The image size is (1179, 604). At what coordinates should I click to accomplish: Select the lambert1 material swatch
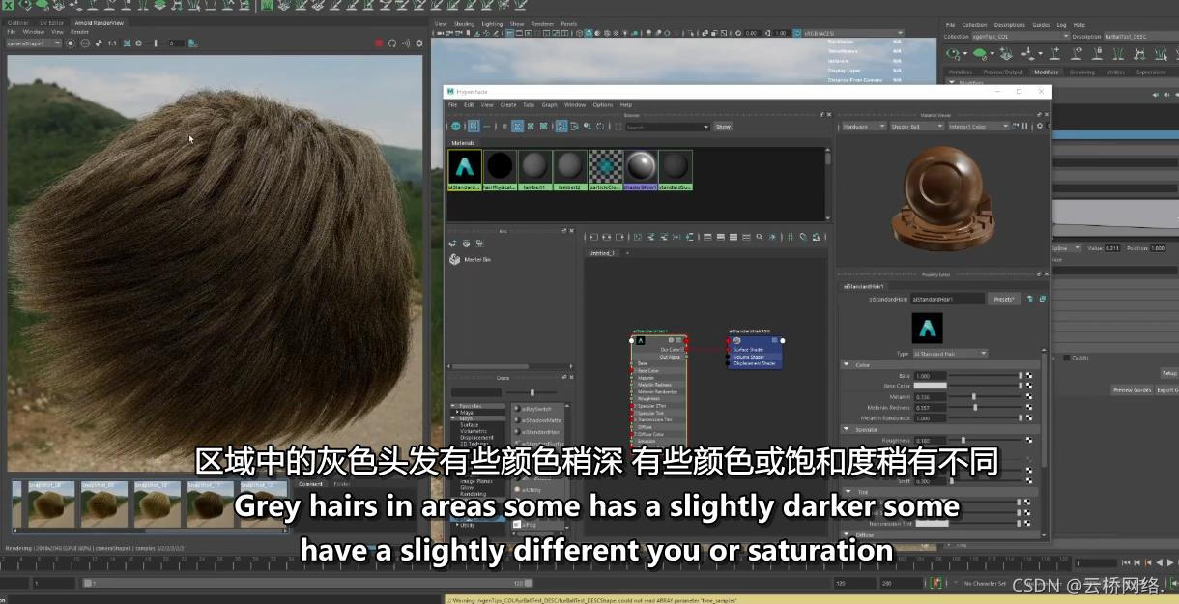point(534,170)
